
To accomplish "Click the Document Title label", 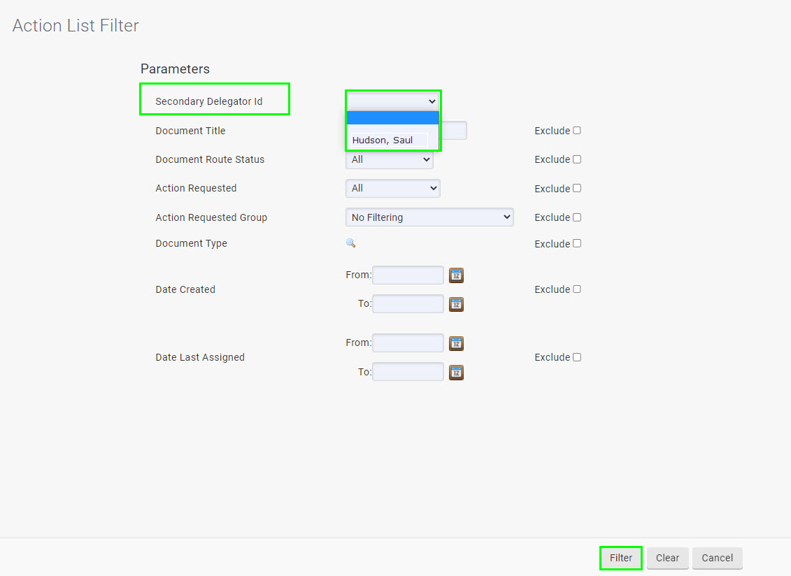I will point(190,131).
